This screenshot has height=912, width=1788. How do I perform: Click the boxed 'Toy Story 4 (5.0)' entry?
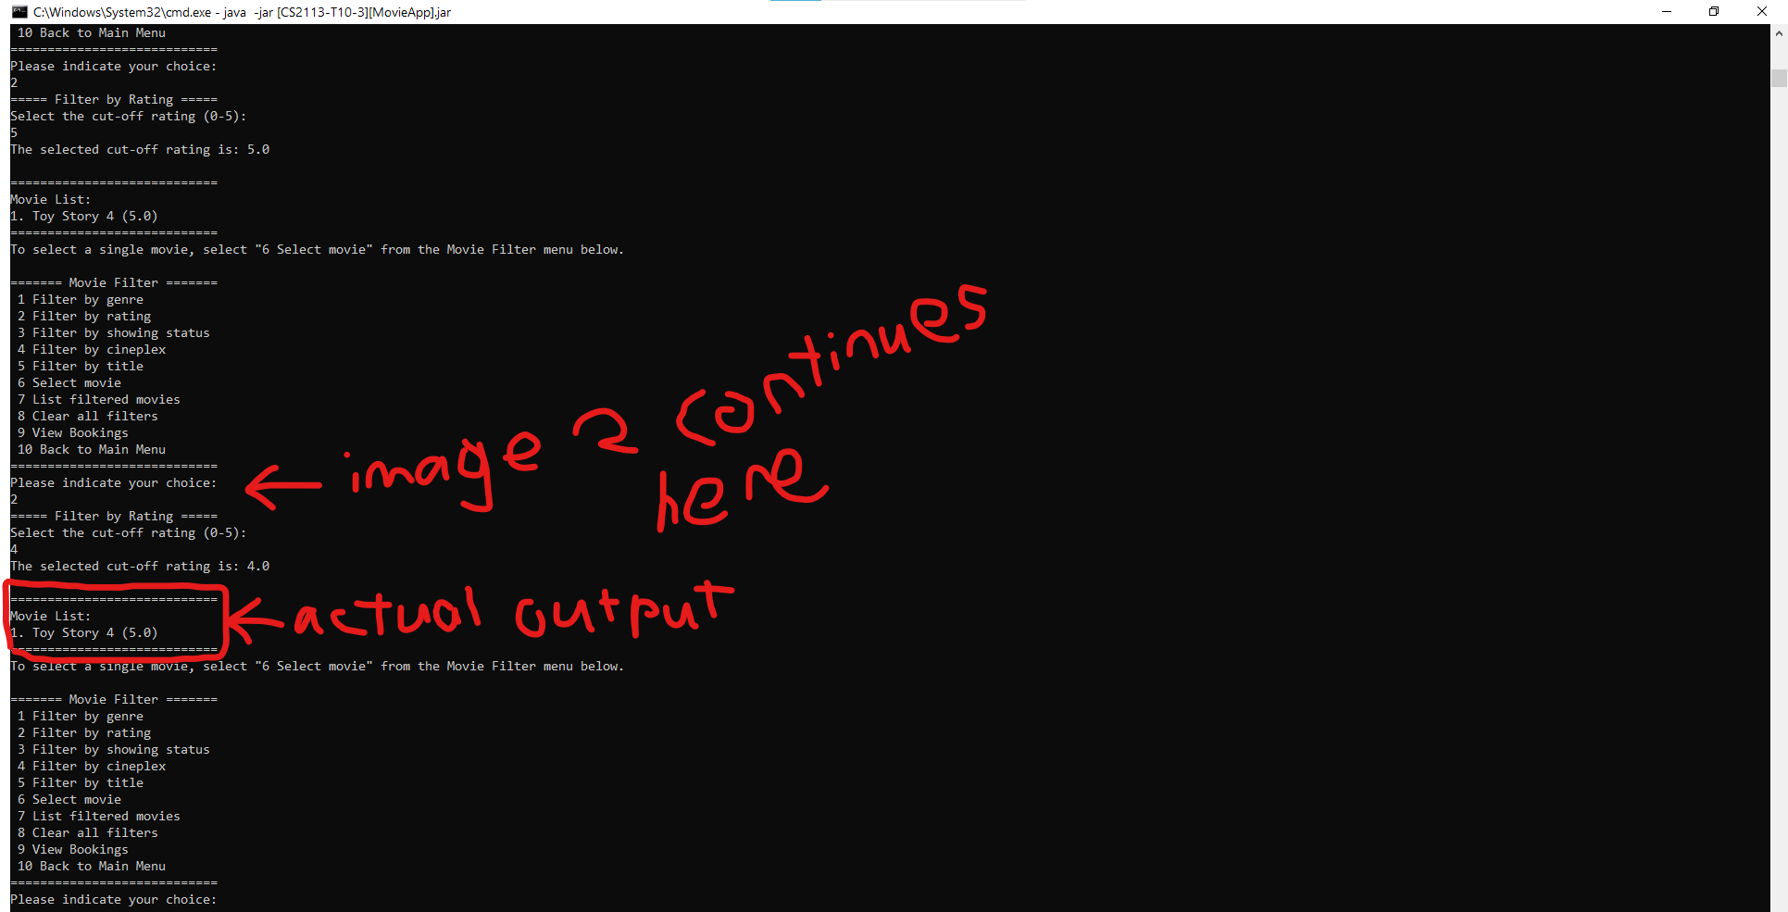click(x=95, y=633)
